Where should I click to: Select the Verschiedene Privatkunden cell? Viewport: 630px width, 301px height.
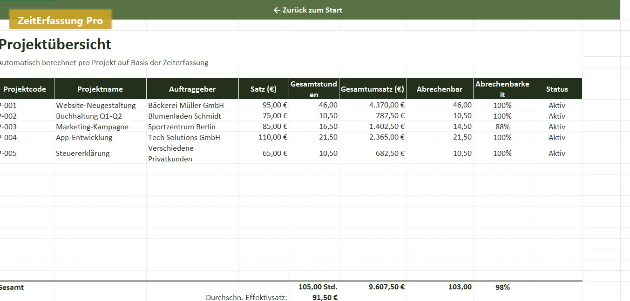click(192, 153)
